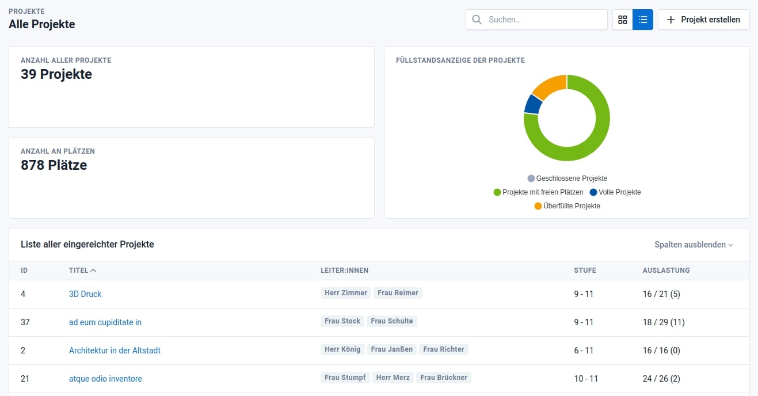Click the Stufe column header
The height and width of the screenshot is (396, 758).
[x=585, y=271]
